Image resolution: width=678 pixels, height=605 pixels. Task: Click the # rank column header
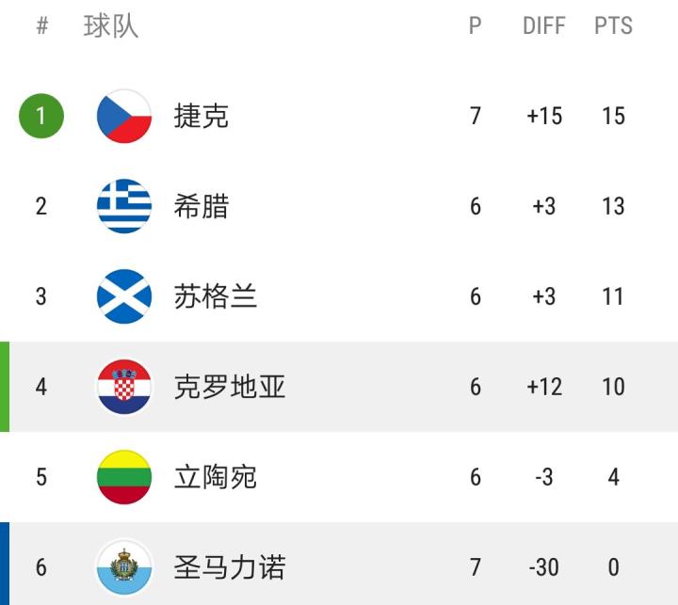[x=42, y=26]
